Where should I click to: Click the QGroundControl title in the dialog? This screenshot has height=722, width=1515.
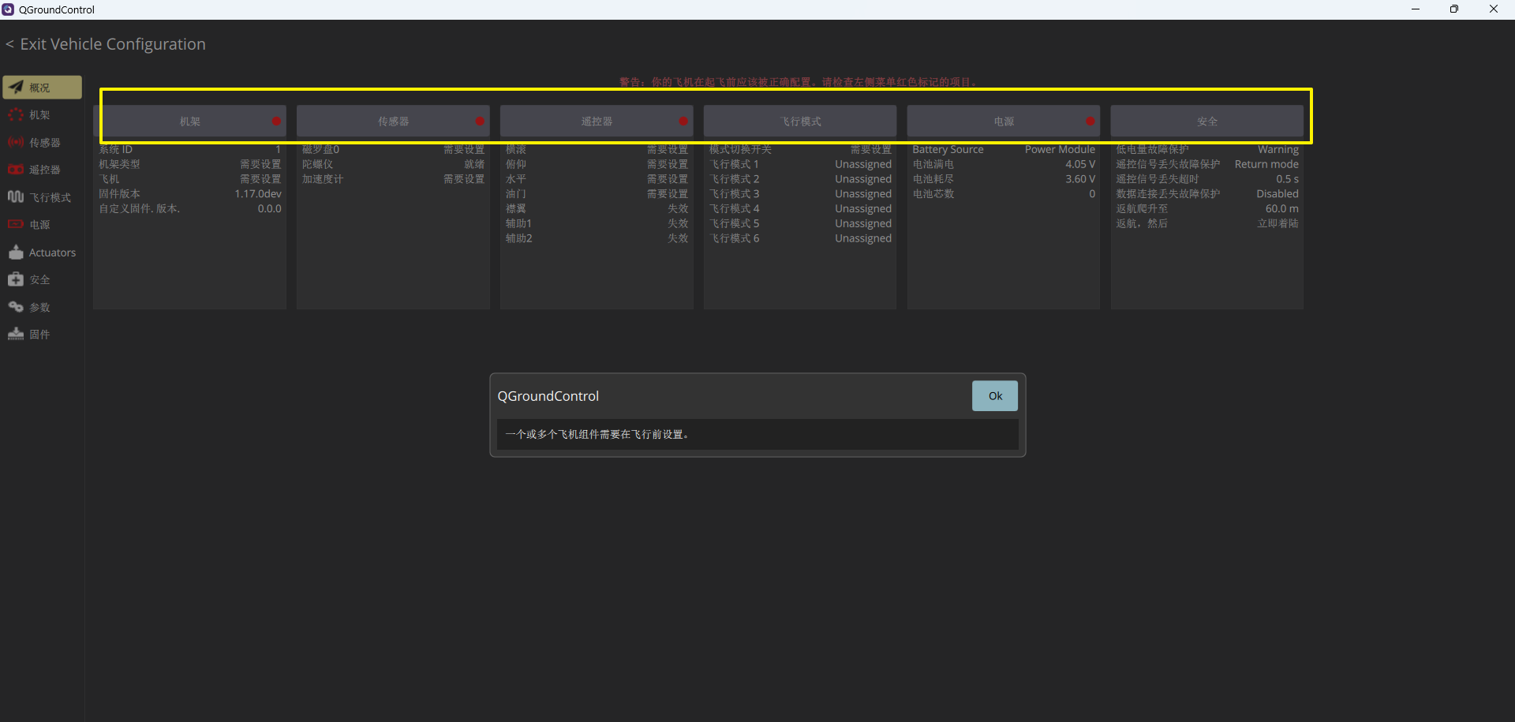548,396
